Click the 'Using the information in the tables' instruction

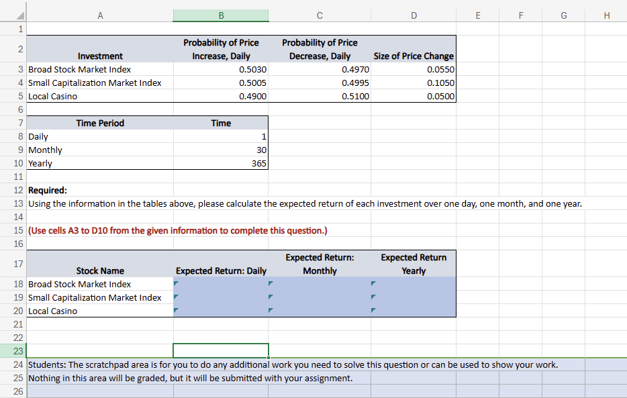[x=305, y=204]
